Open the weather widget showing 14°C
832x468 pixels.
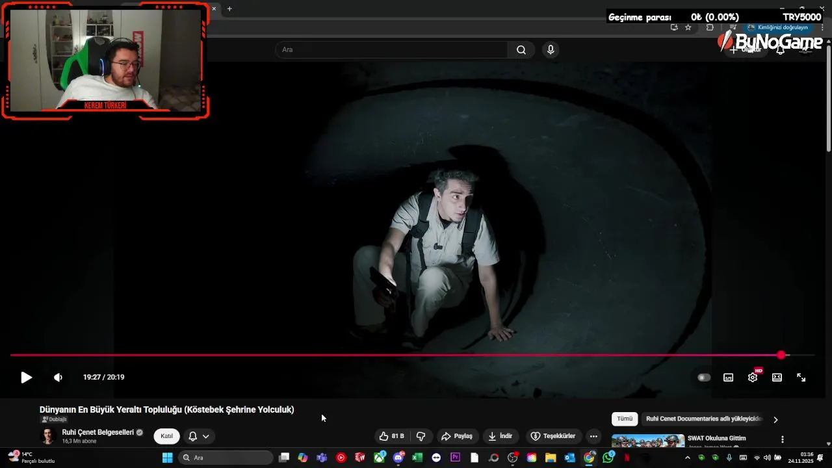coord(31,458)
